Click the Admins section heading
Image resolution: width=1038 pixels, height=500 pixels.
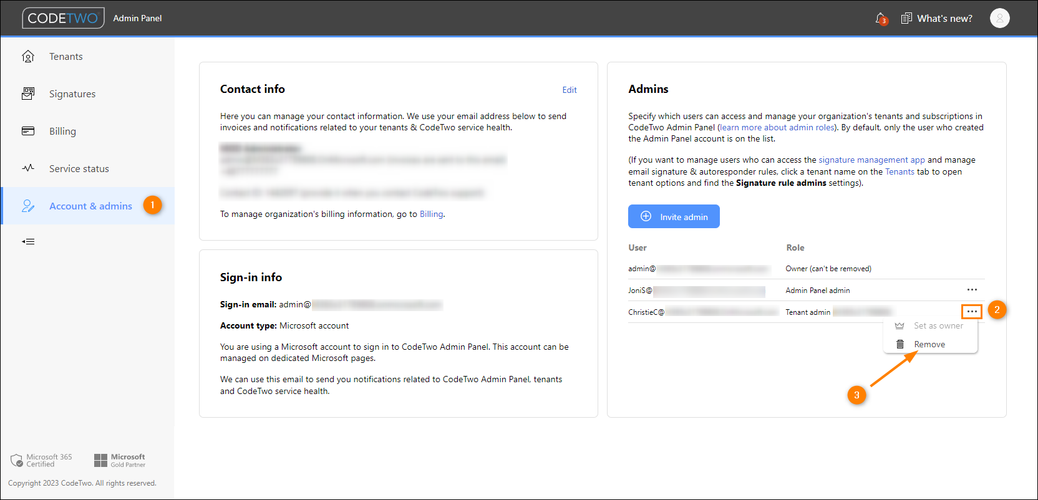648,89
